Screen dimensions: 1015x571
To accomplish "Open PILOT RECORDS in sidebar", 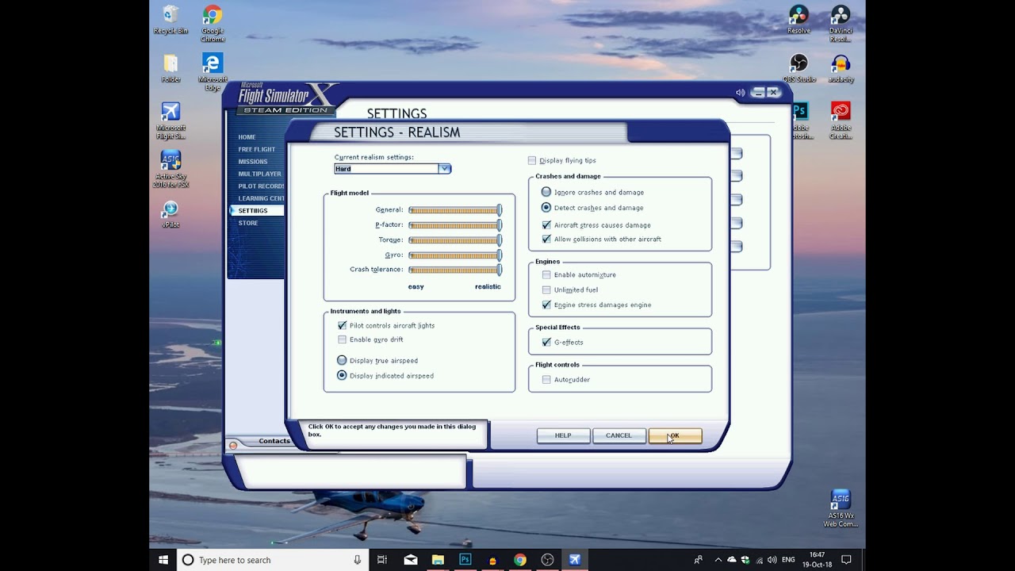I will point(261,186).
